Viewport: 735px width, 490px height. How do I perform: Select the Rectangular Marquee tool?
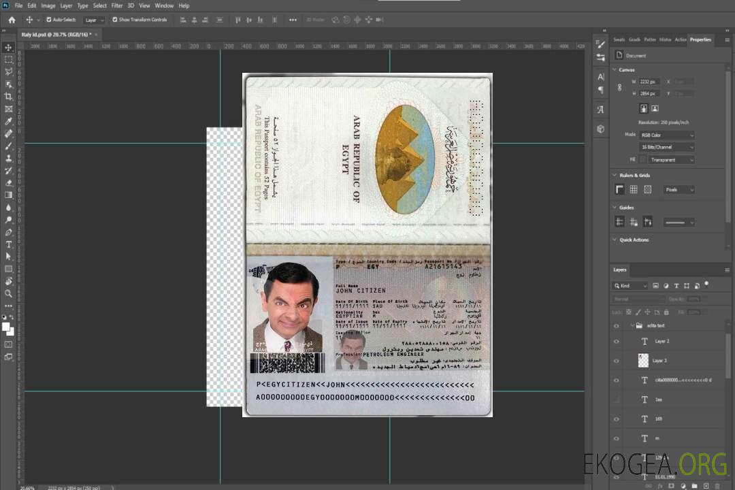(x=8, y=60)
